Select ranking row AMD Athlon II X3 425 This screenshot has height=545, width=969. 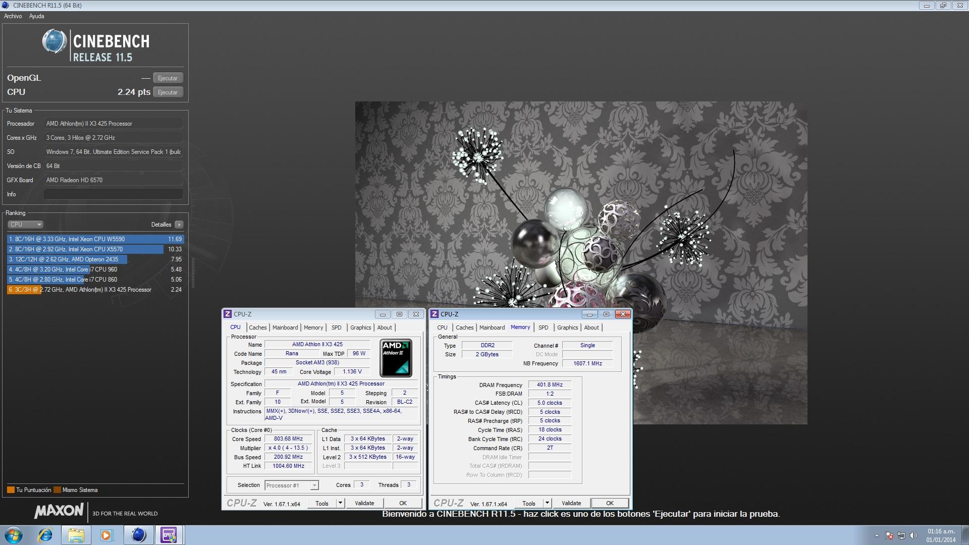(95, 290)
